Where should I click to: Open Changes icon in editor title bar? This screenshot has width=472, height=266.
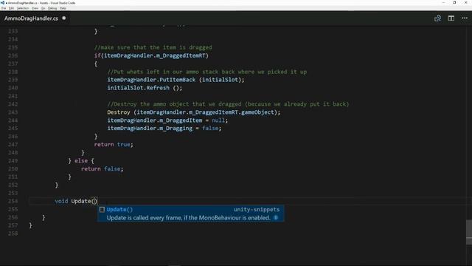(437, 18)
